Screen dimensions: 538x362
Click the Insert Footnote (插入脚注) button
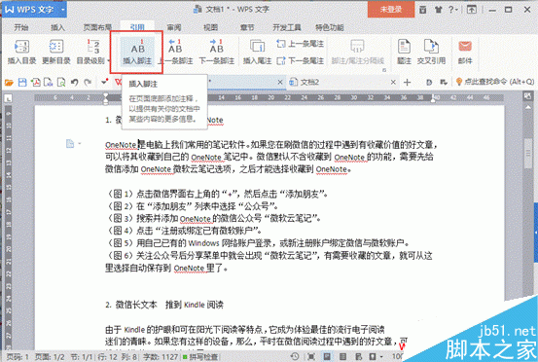click(x=137, y=52)
